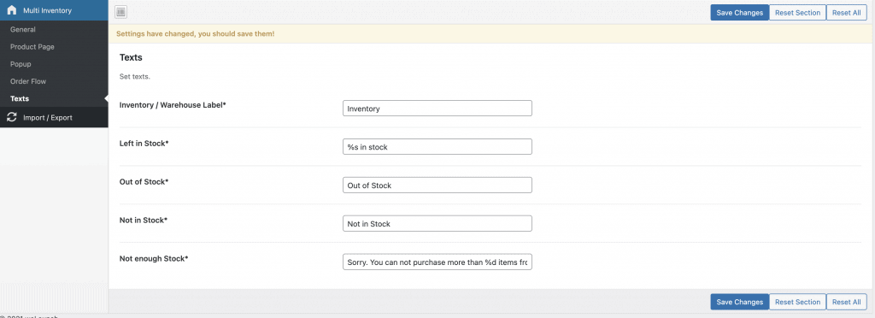Screen dimensions: 875x318
Task: Click the Left in Stock text field
Action: point(437,147)
